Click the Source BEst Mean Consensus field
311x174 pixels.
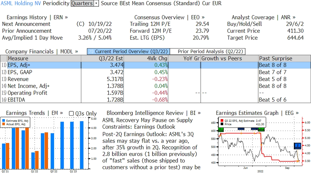[x=150, y=3]
